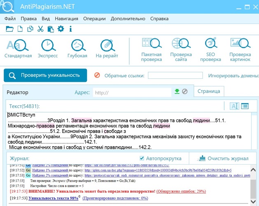The width and height of the screenshot is (259, 206).
Task: Select the Глубокая check mode
Action: coord(77,49)
